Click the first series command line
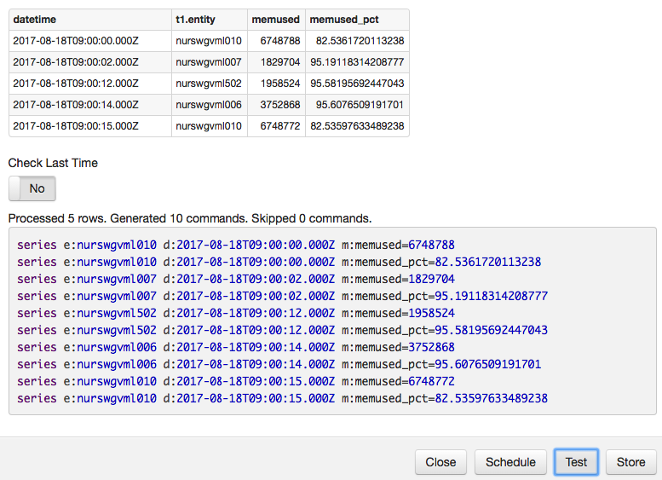Viewport: 662px width, 480px height. click(235, 245)
